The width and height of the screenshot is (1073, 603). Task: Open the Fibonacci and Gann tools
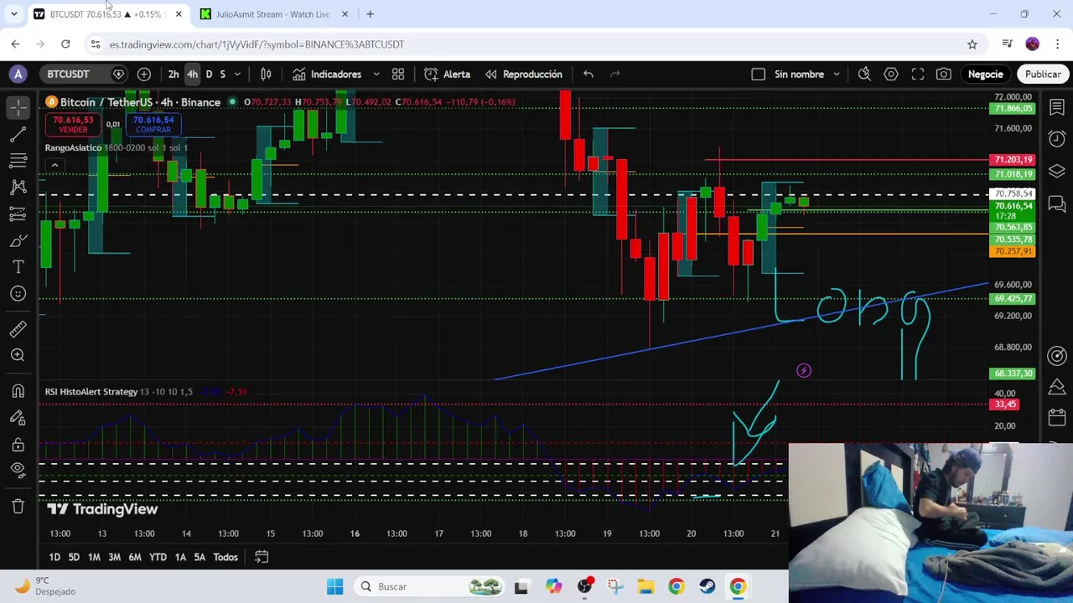coord(18,161)
